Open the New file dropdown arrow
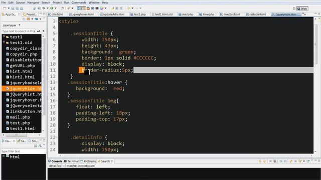Screen dimensions: 321x180 tap(9, 8)
